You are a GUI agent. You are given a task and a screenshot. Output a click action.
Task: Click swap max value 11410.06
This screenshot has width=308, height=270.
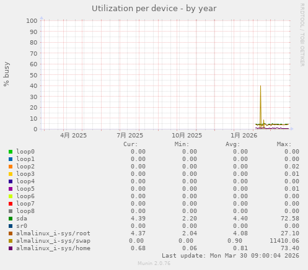click(284, 241)
